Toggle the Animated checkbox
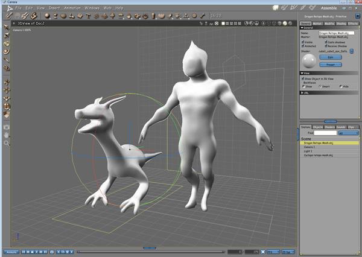Screen dimensions: 362x257 click(303, 46)
